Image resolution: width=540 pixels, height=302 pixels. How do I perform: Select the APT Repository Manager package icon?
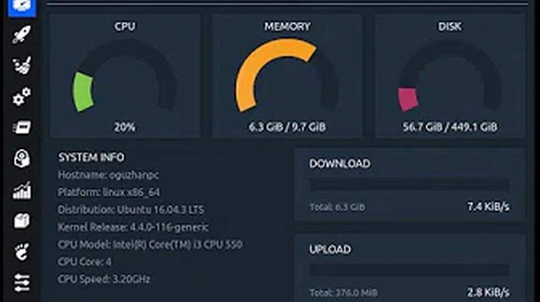(x=21, y=219)
